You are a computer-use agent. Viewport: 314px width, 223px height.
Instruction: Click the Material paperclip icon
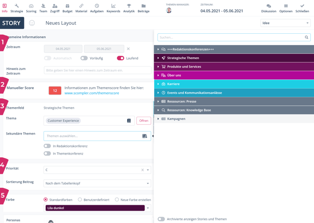tap(81, 6)
